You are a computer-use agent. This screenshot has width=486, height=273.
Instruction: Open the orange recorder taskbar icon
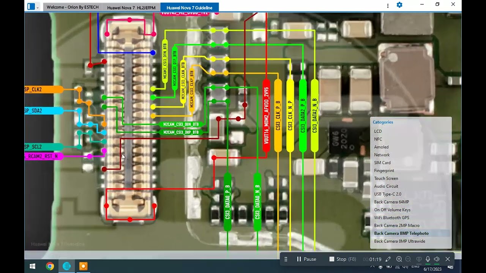[83, 266]
